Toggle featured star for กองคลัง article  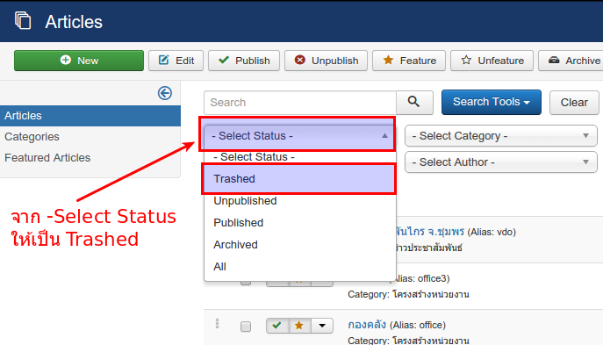coord(299,326)
